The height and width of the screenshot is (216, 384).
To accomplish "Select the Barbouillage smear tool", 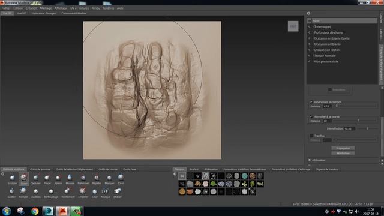I will click(51, 193).
